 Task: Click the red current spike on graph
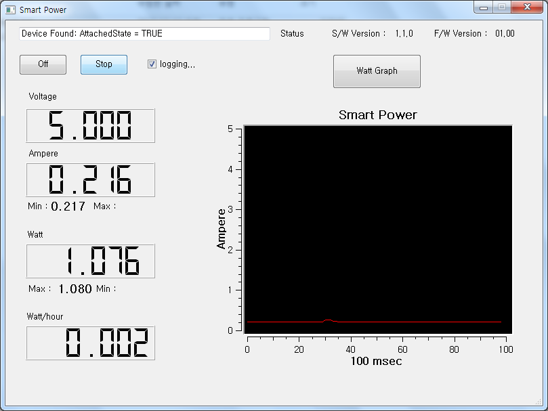(328, 320)
